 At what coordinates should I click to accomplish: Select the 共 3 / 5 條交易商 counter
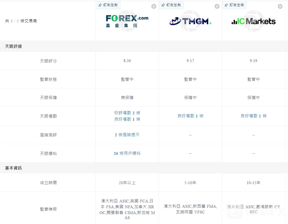(21, 21)
